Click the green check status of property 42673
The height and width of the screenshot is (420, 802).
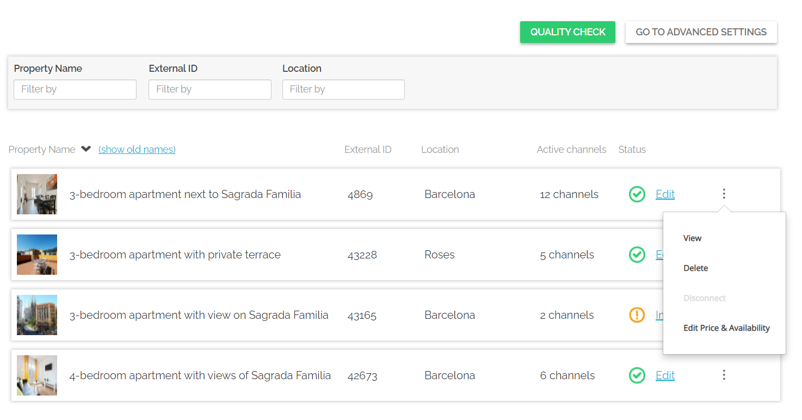637,375
